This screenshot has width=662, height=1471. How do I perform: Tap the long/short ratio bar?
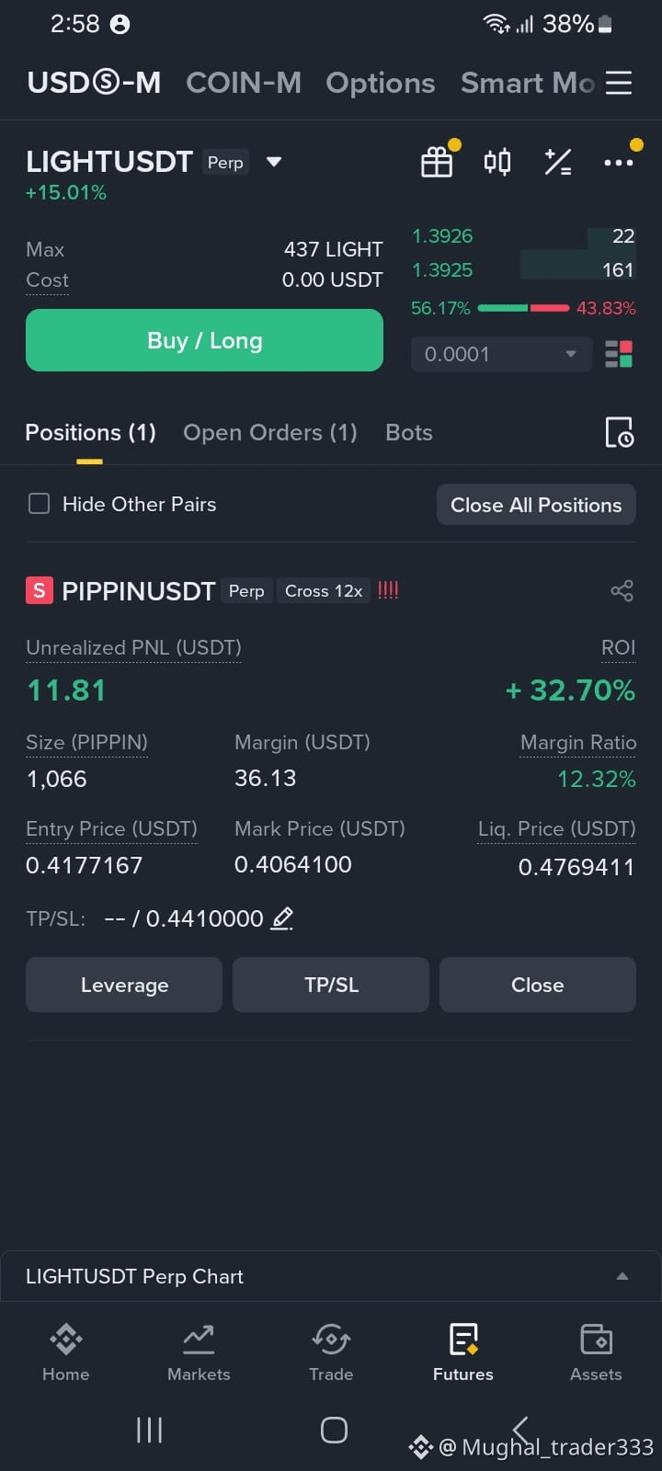[523, 308]
